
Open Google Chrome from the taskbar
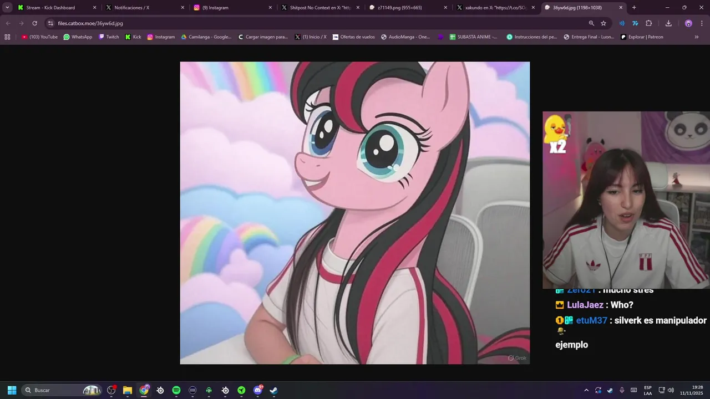144,390
